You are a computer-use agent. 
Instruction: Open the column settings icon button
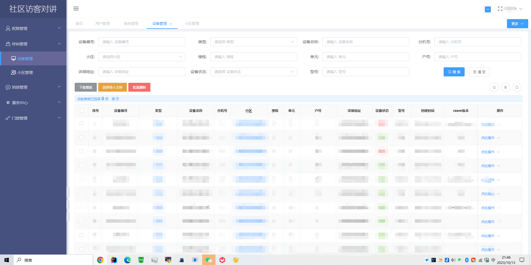click(x=506, y=87)
